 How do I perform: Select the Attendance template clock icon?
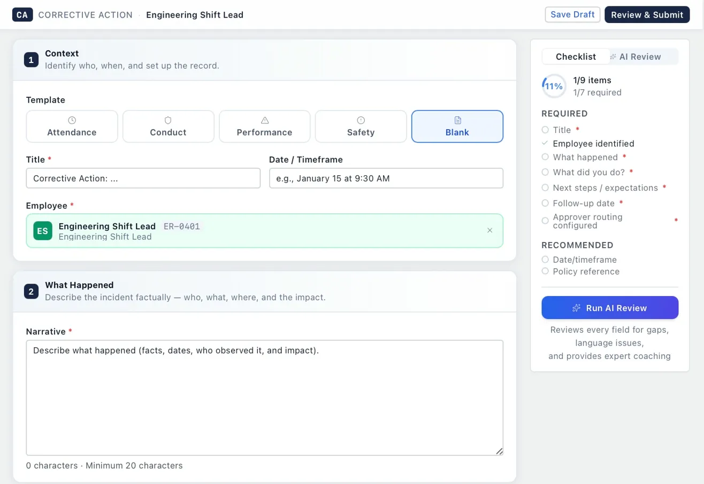click(x=72, y=120)
